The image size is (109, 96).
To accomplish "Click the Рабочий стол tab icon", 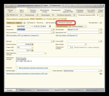I will click(7, 15).
